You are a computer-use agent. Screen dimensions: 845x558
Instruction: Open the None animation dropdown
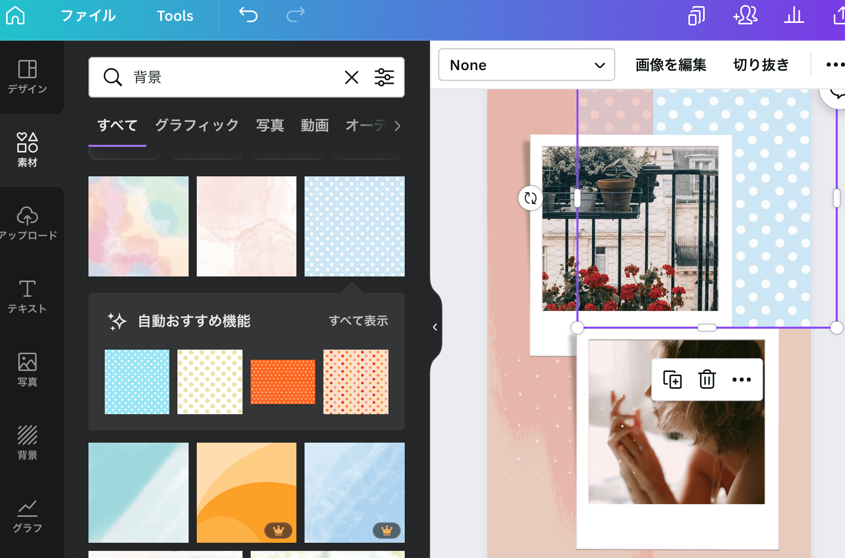[526, 65]
